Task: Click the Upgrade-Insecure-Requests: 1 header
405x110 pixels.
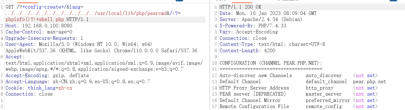Action: [x=44, y=38]
